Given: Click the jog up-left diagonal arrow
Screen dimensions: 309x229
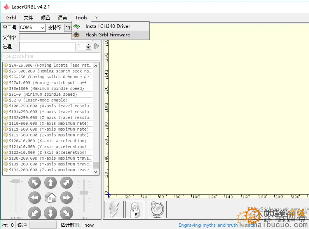Looking at the screenshot, I should pyautogui.click(x=35, y=183).
